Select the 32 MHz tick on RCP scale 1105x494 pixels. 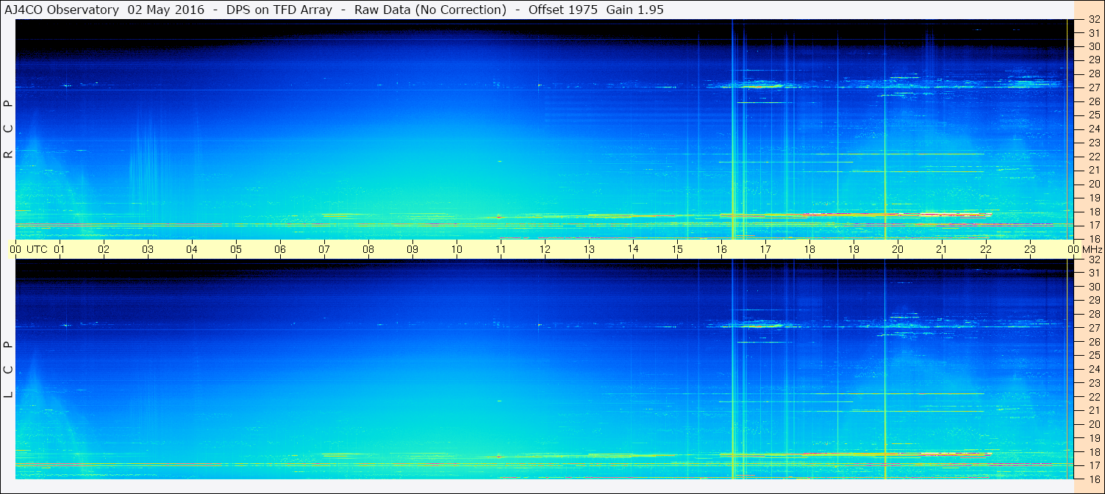(1093, 20)
